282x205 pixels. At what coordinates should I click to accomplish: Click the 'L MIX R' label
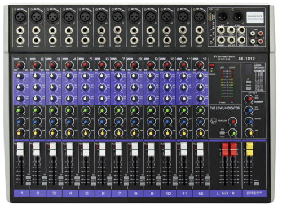click(225, 193)
